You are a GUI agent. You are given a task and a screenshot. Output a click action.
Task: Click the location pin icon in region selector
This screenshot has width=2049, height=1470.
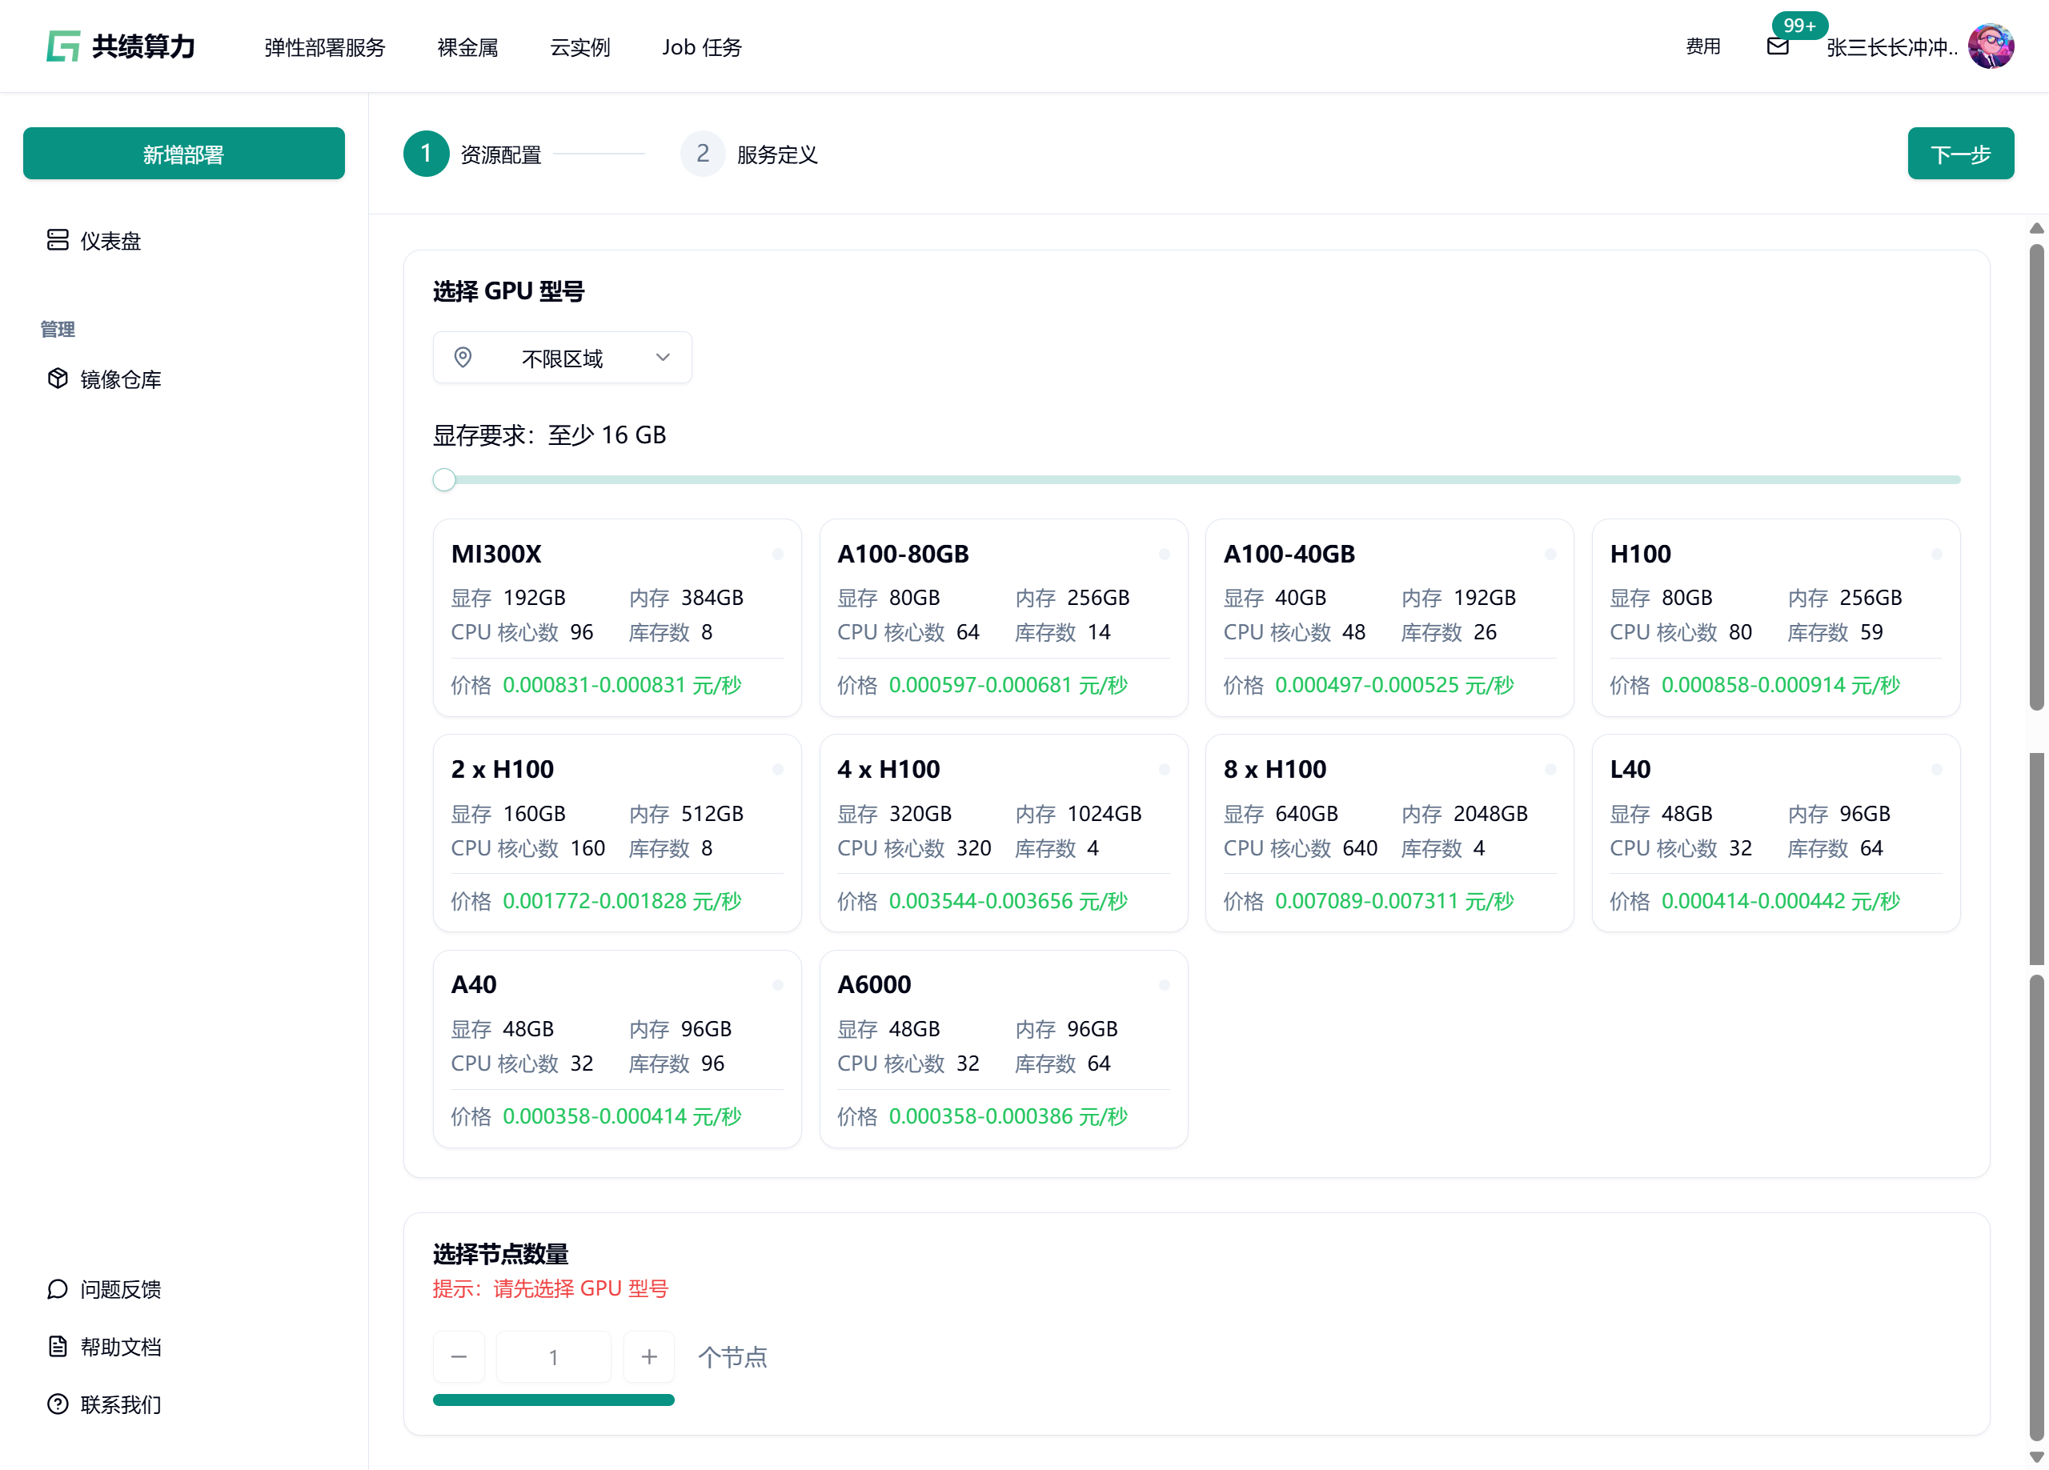click(x=463, y=358)
